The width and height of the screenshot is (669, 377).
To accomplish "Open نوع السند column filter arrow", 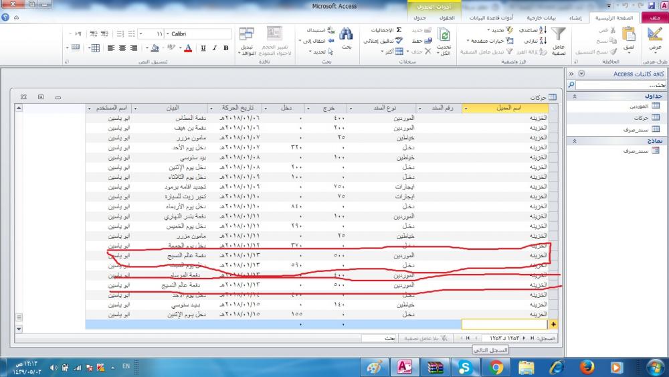I will pos(351,108).
